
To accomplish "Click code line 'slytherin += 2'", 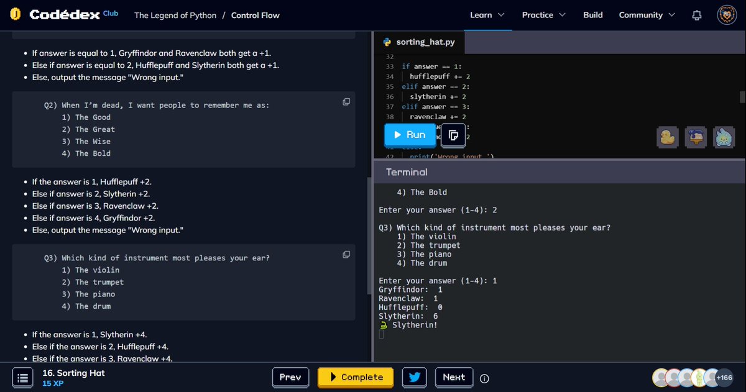I will coord(438,96).
